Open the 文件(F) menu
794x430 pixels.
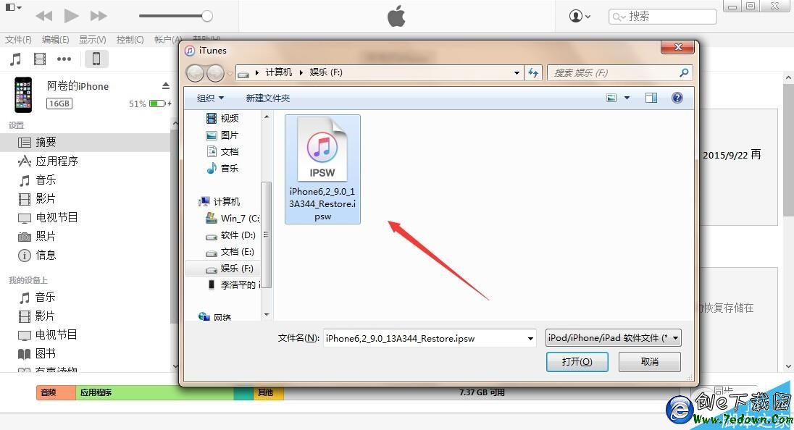(18, 40)
